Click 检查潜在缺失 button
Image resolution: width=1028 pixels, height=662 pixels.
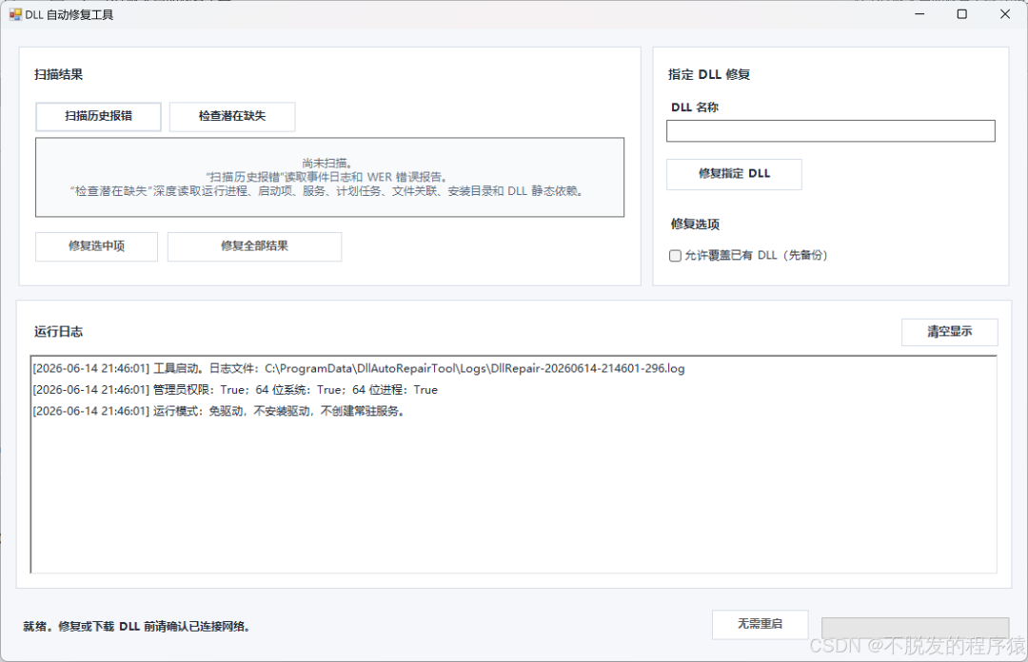click(232, 117)
